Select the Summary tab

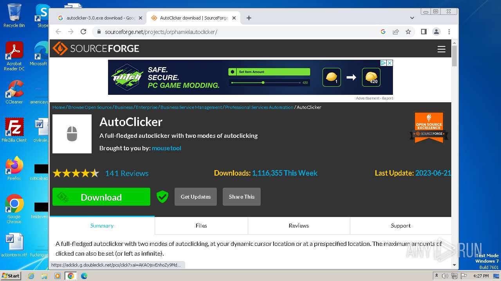coord(102,226)
